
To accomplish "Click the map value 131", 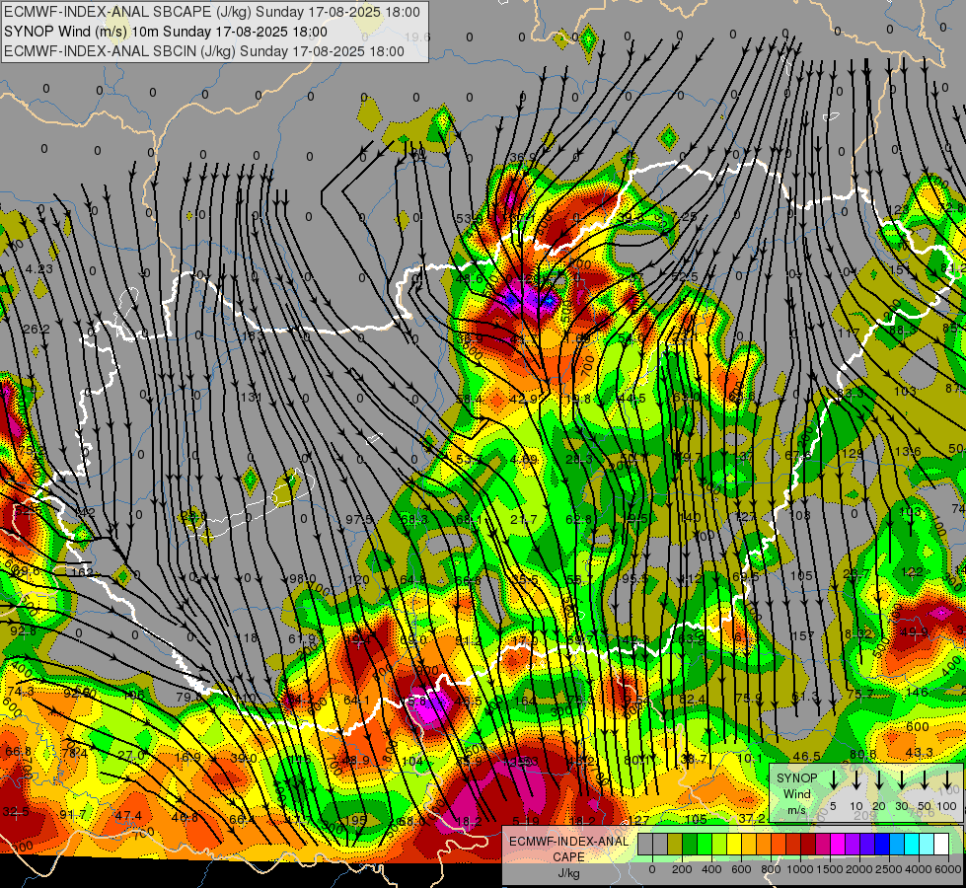I will pyautogui.click(x=252, y=397).
